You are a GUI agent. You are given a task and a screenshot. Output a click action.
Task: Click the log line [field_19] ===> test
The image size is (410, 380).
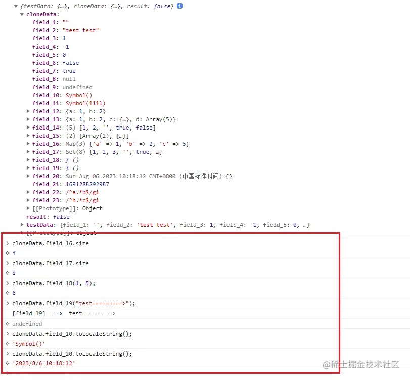point(64,313)
